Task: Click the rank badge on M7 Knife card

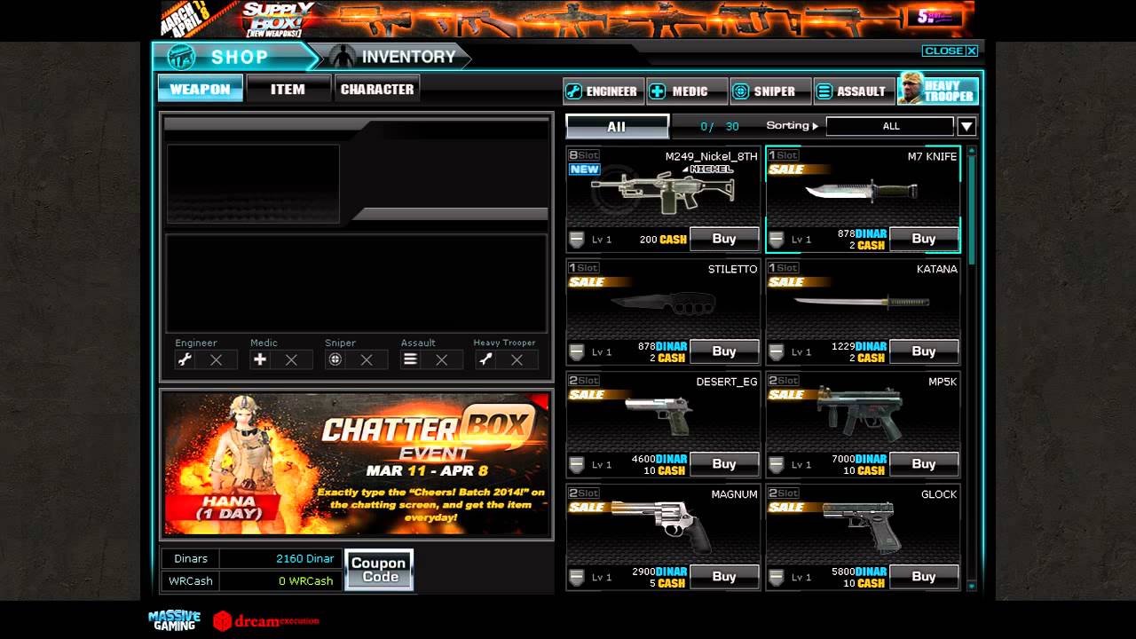Action: point(777,240)
